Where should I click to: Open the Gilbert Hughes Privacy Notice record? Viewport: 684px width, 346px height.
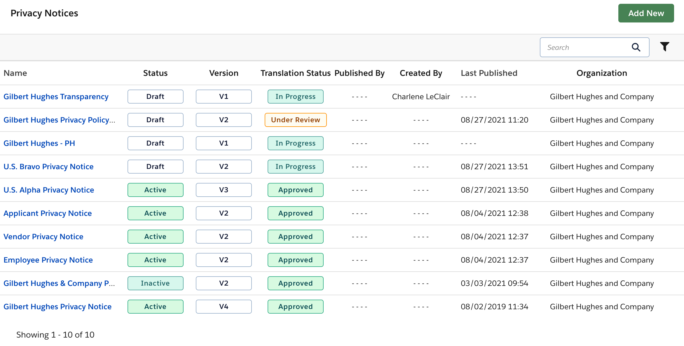[x=57, y=306]
